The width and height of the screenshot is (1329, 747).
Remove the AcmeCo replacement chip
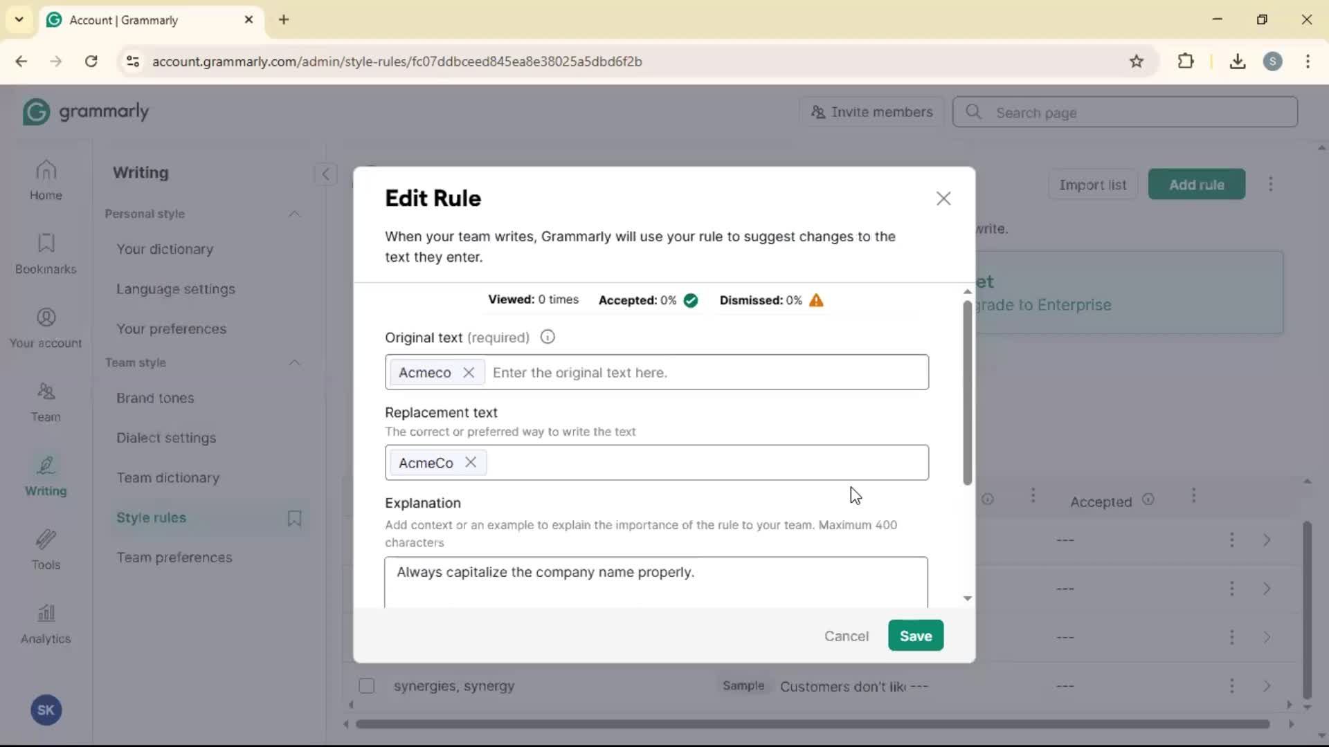(x=471, y=463)
